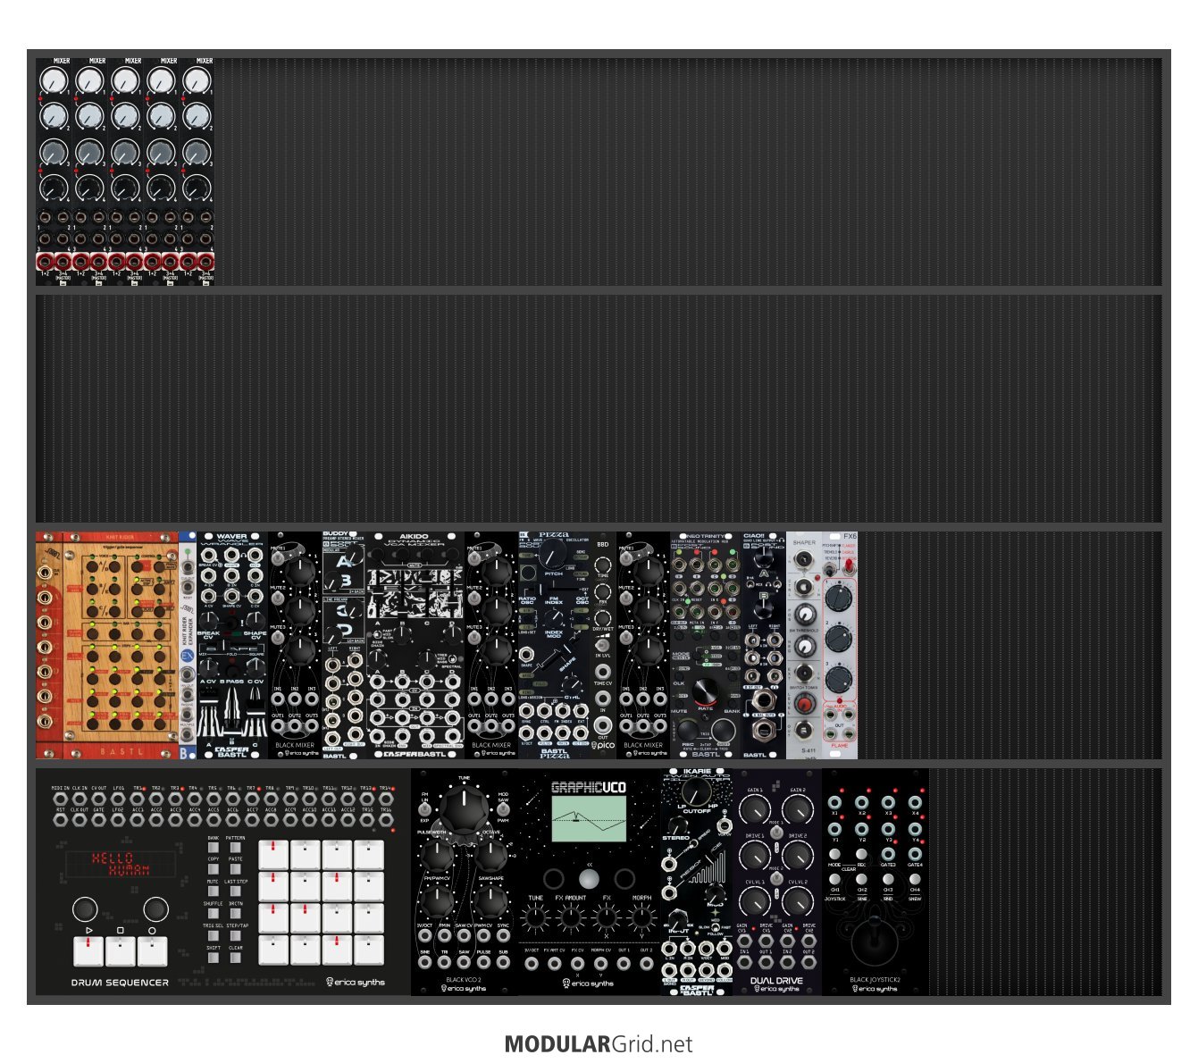Select the SYNC jack on Black VCO 2
Viewport: 1198px width, 1063px height.
503,936
